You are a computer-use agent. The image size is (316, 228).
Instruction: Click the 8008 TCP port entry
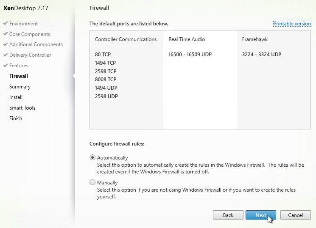[x=106, y=80]
